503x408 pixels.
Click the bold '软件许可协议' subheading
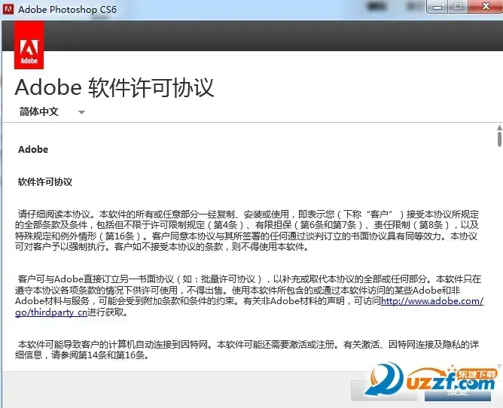[x=45, y=182]
